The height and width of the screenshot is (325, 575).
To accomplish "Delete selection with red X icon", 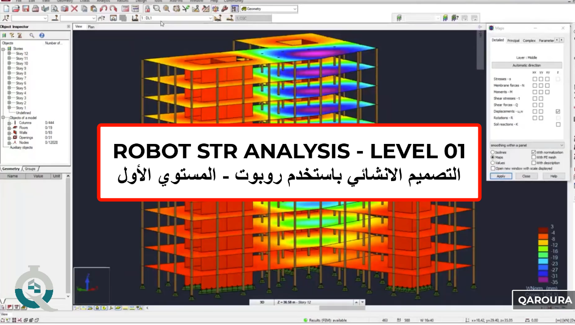I will [x=74, y=9].
